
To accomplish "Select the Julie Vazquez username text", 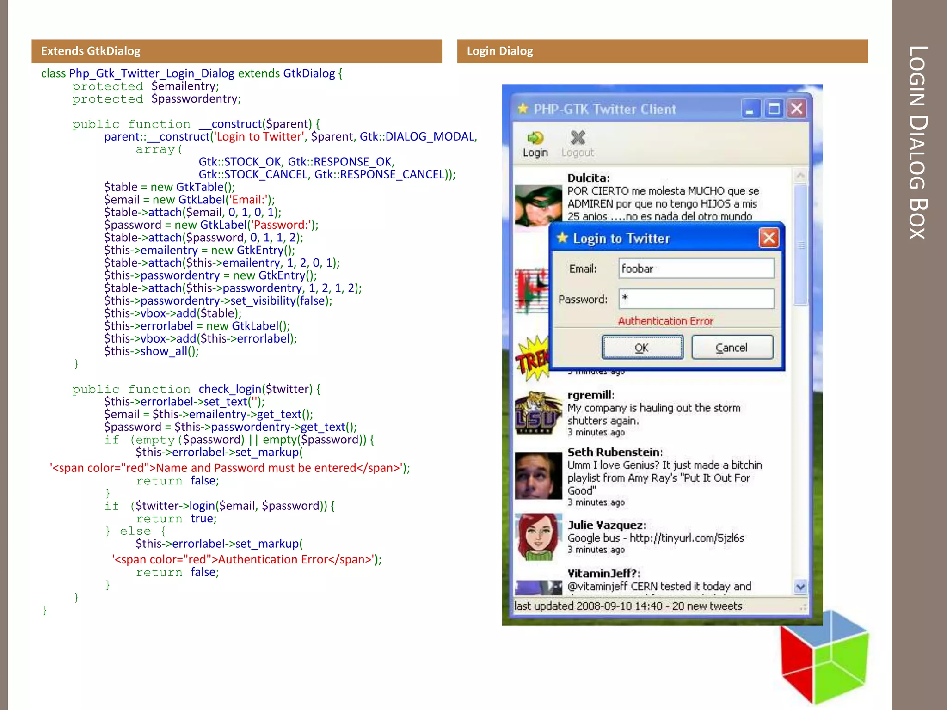I will tap(606, 525).
